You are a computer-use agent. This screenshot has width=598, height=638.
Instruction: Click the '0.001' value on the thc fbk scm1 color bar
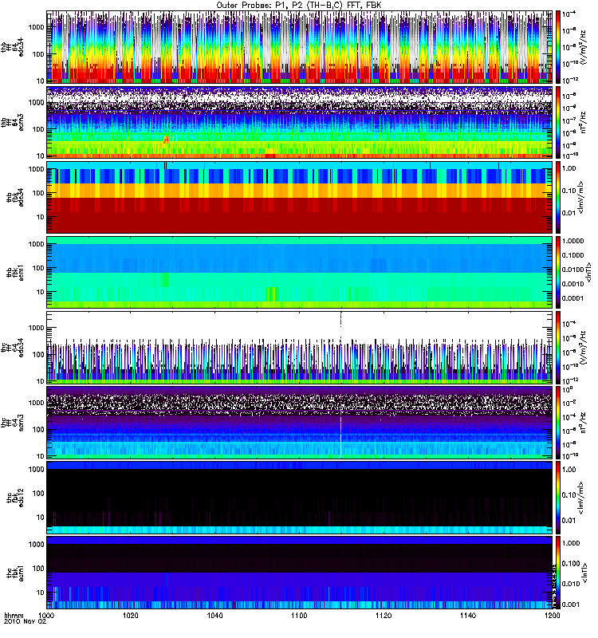pyautogui.click(x=571, y=605)
